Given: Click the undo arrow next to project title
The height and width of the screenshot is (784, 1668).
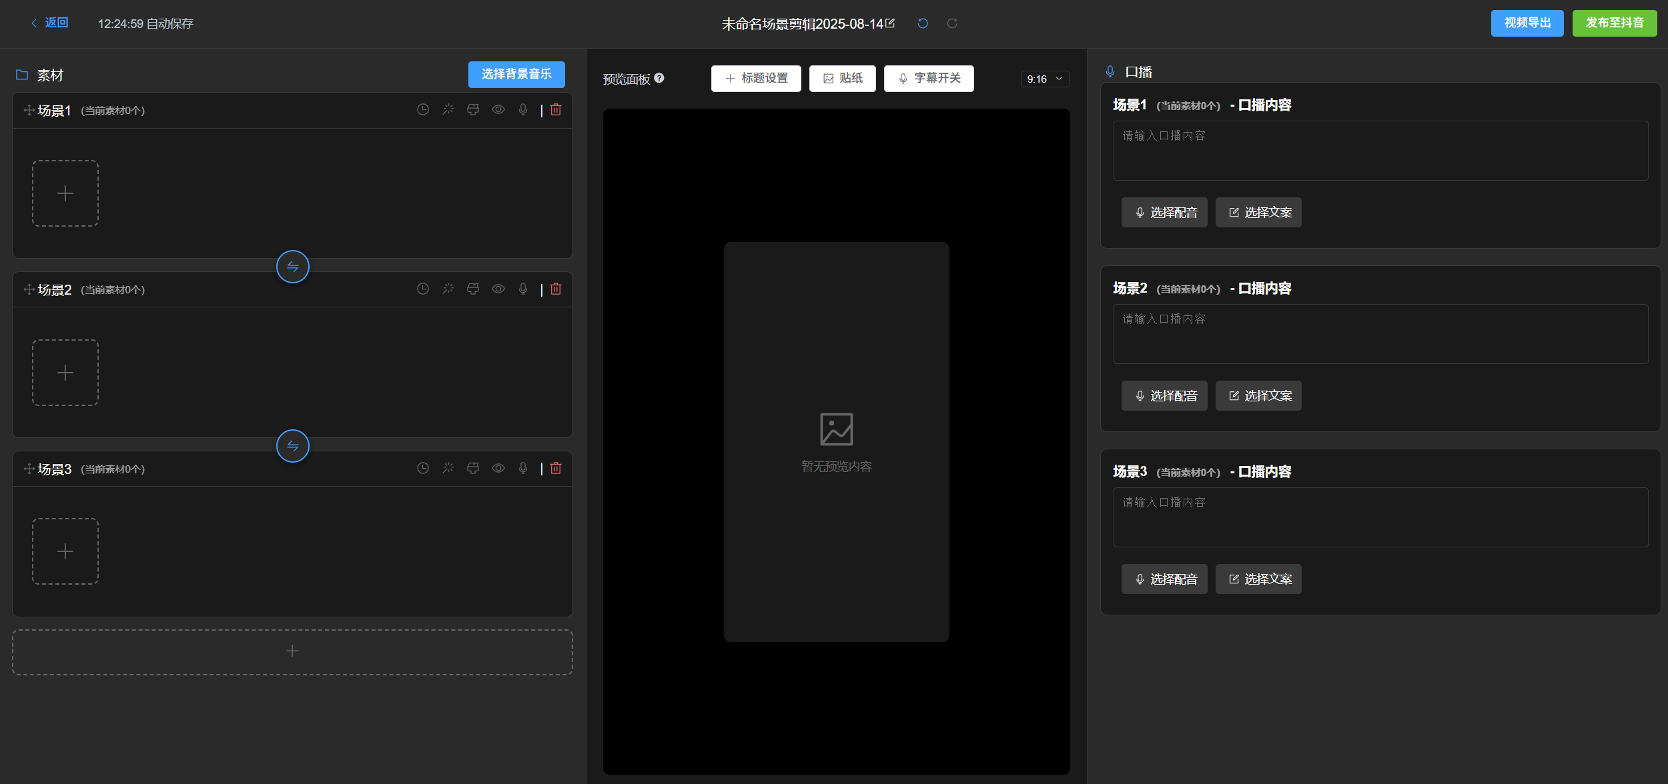Looking at the screenshot, I should pos(923,23).
